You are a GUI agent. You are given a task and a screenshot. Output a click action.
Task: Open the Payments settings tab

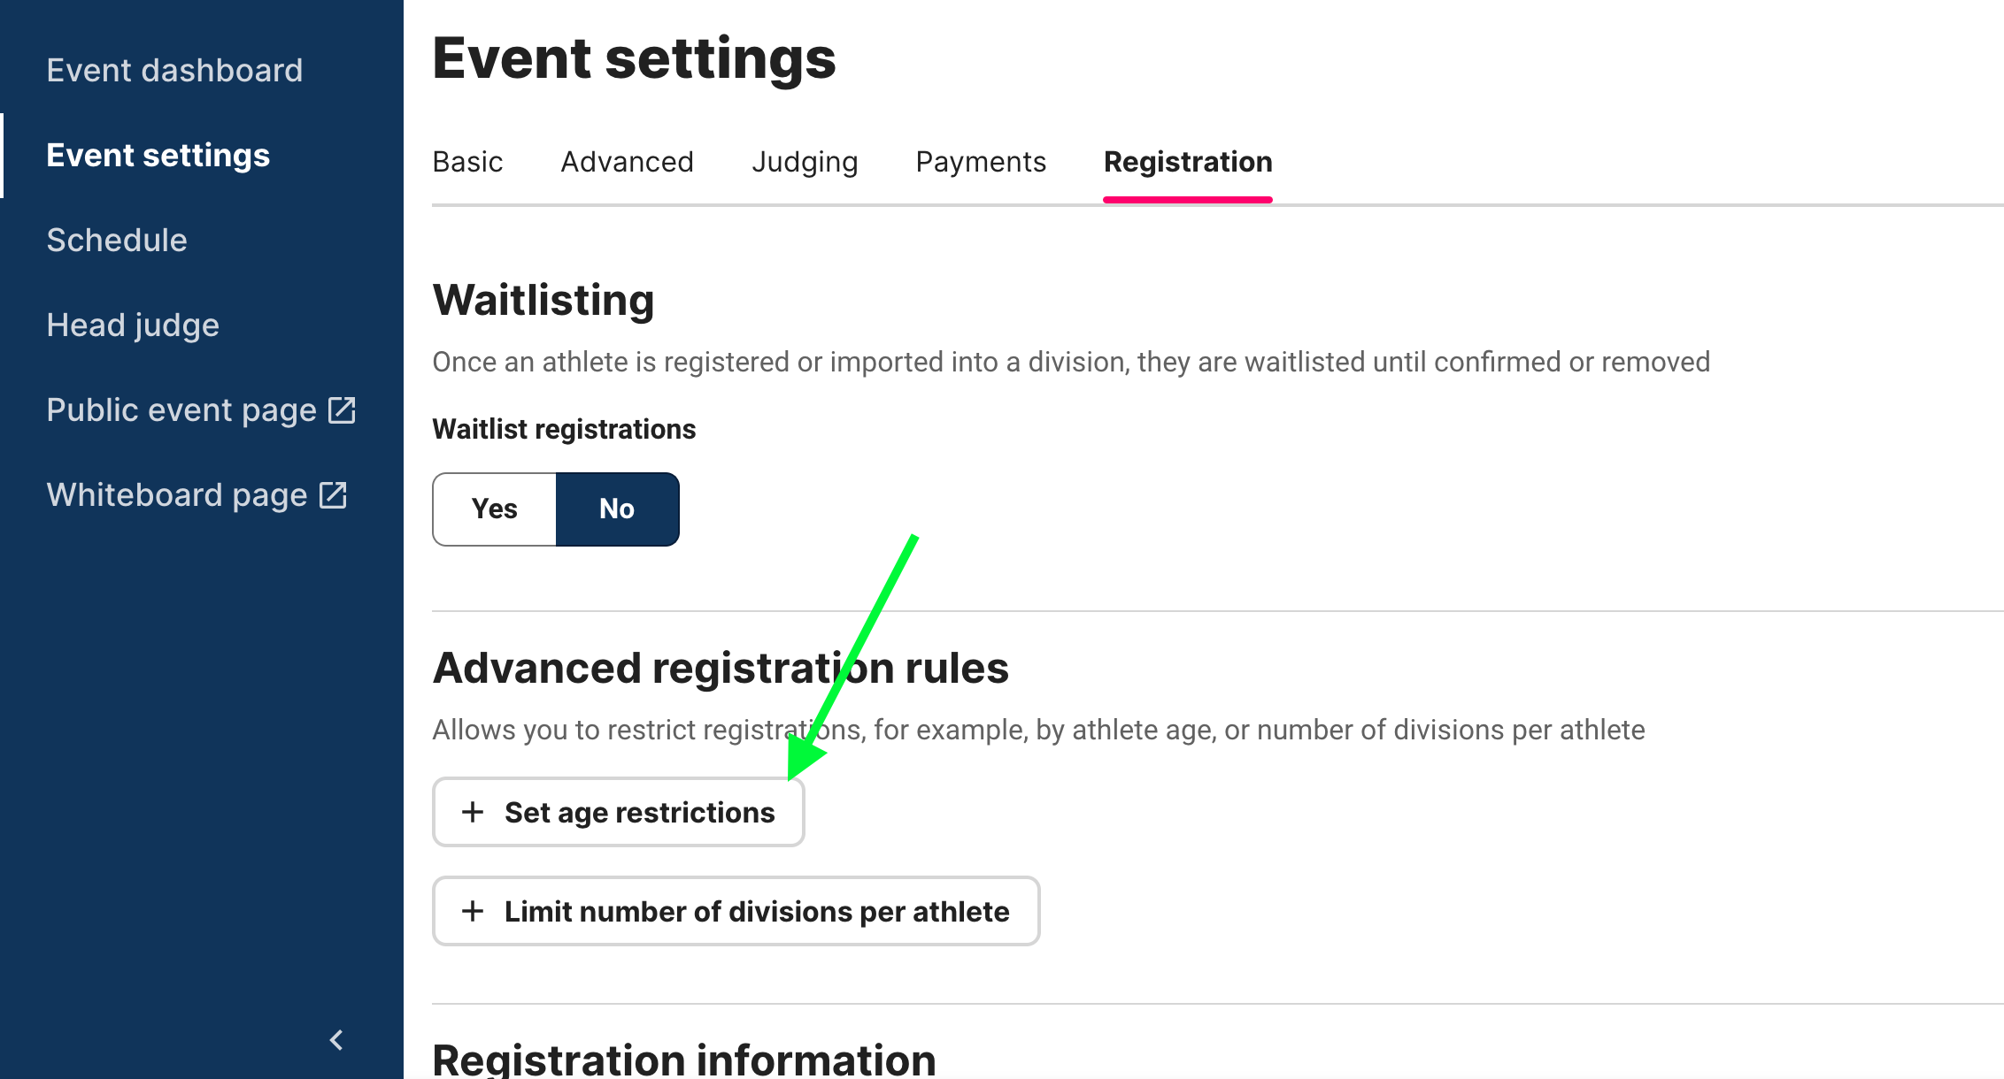point(981,162)
